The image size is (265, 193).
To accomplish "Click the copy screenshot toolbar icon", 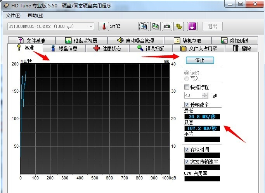I will tap(155, 26).
